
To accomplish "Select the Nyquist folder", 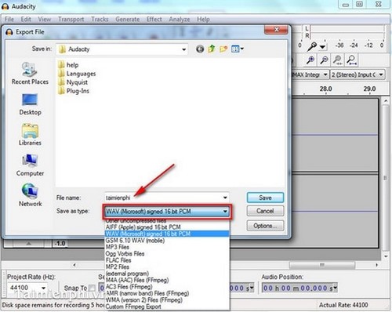I will pos(73,82).
